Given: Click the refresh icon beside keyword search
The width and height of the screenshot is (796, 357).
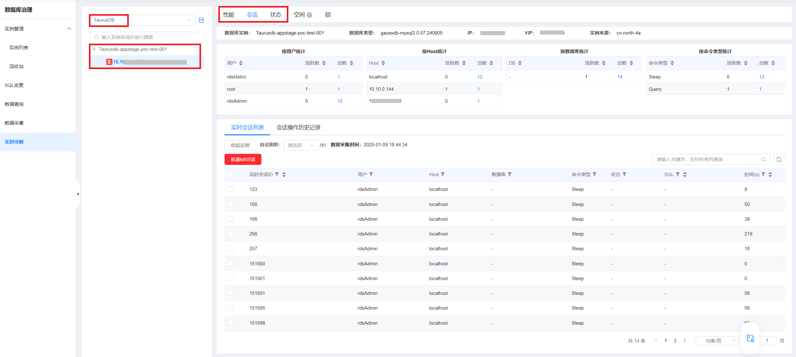Looking at the screenshot, I should coord(779,160).
